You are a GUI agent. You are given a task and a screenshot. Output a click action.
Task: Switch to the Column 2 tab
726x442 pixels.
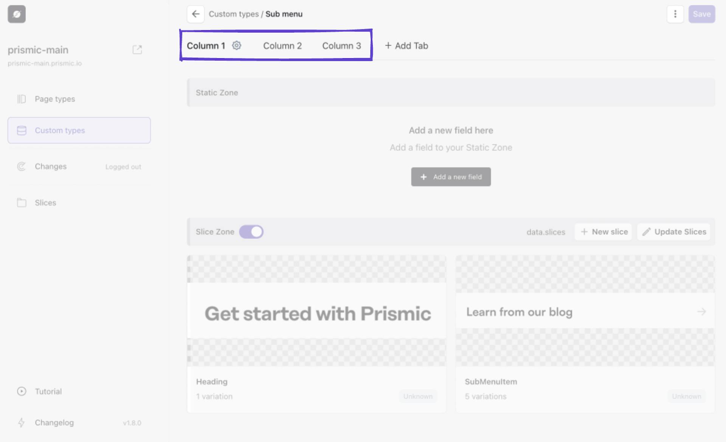coord(282,45)
